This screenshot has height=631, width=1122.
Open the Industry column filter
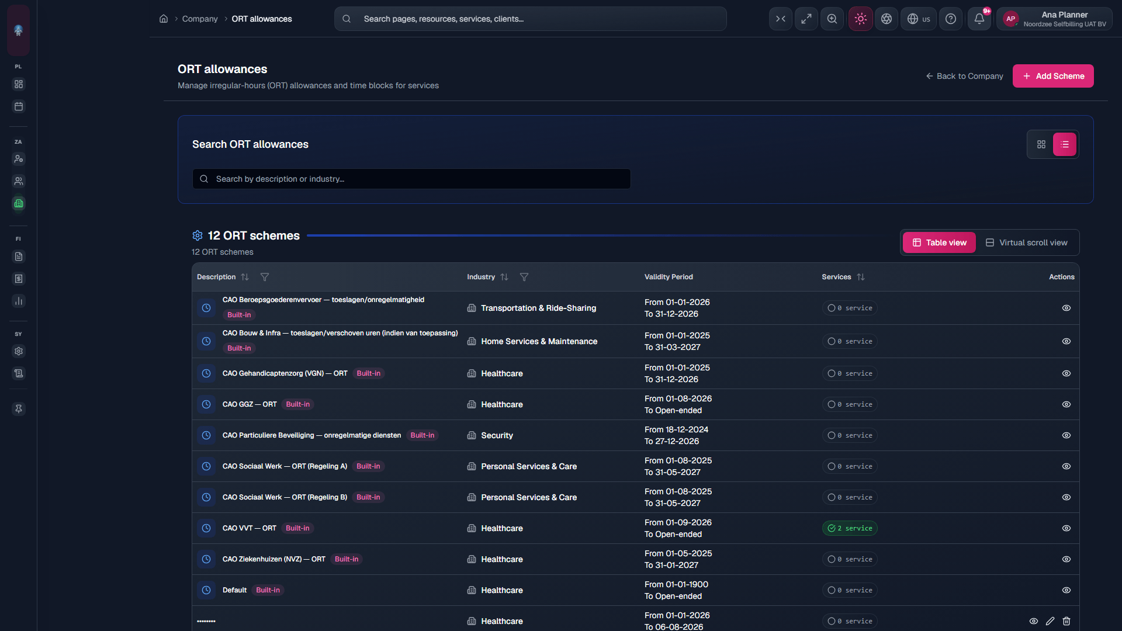(x=524, y=277)
